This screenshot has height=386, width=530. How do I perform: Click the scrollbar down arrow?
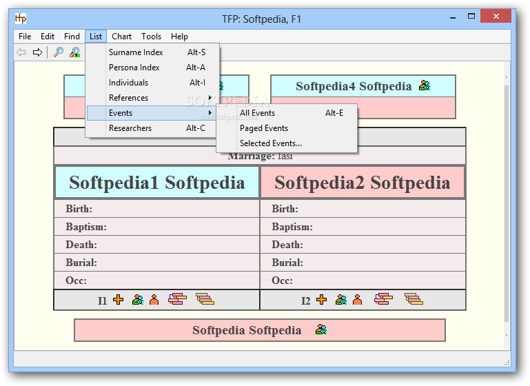507,335
